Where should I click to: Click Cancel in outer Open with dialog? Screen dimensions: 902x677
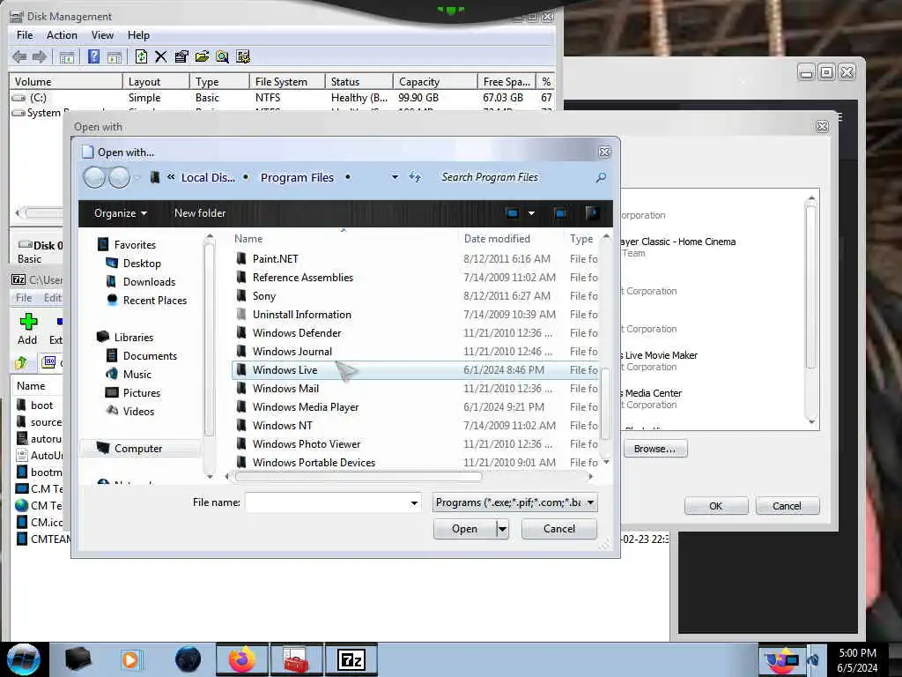[x=787, y=506]
